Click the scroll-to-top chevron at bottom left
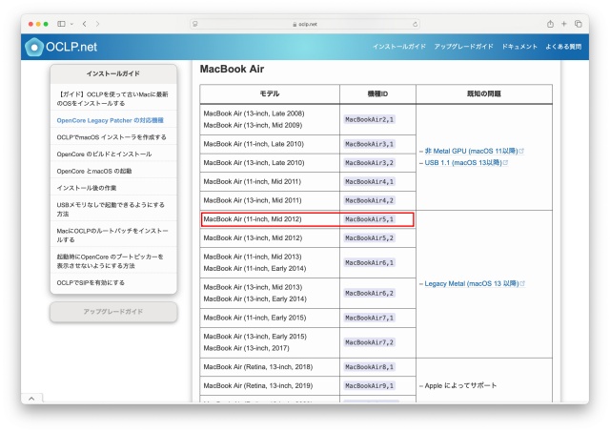Viewport: 610px width, 432px height. 31,397
